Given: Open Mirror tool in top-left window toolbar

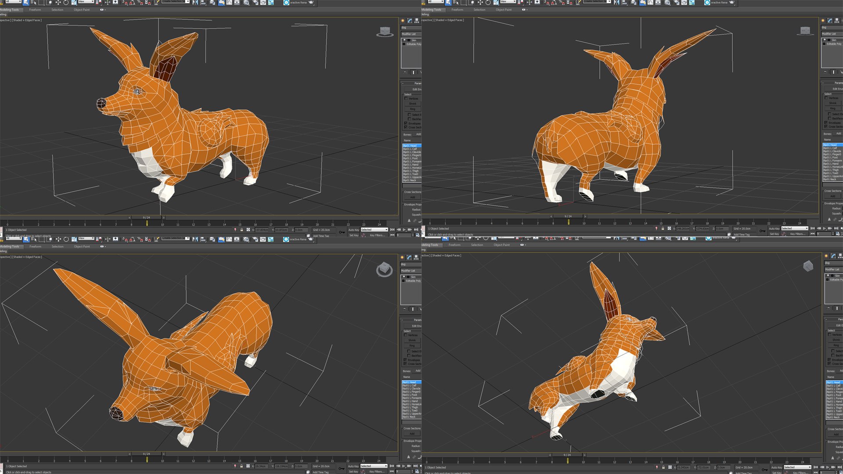Looking at the screenshot, I should (195, 2).
